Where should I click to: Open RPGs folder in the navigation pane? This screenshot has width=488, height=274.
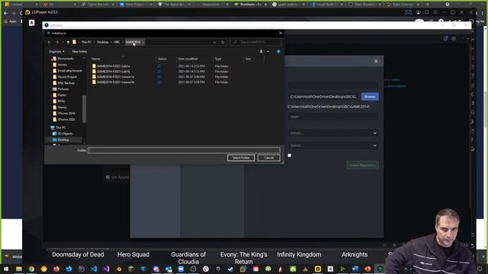[61, 101]
